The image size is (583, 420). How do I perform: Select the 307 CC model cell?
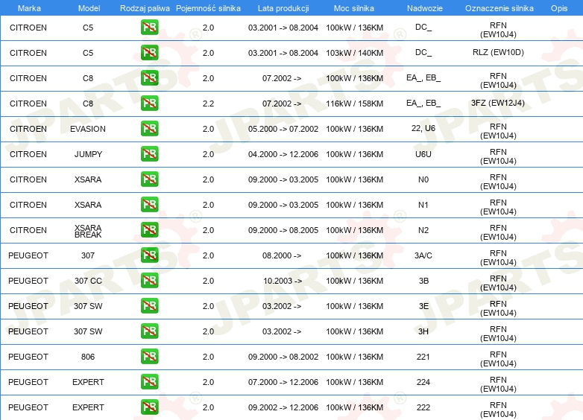[88, 281]
